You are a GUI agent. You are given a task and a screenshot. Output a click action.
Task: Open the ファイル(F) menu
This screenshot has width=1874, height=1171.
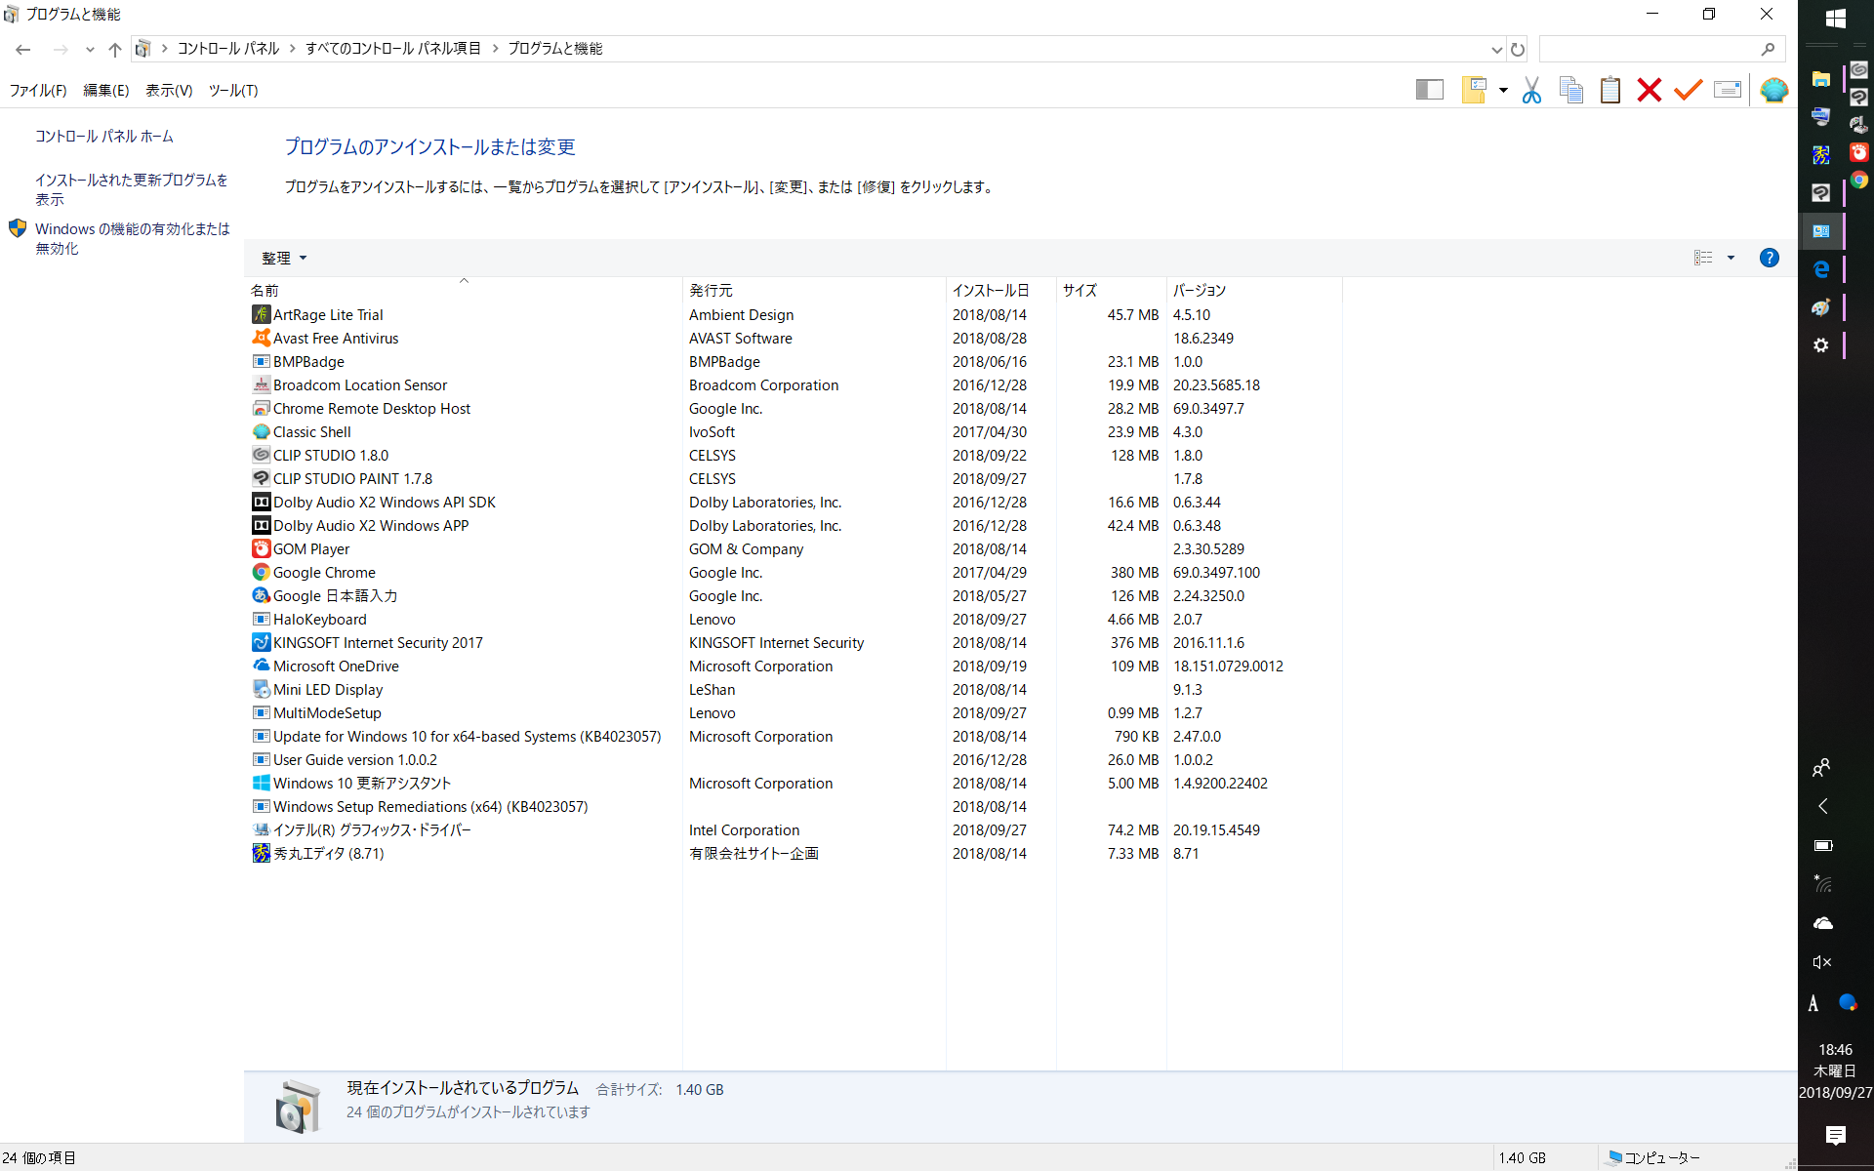point(38,91)
